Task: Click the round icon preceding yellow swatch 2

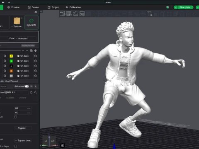Action: pos(5,56)
